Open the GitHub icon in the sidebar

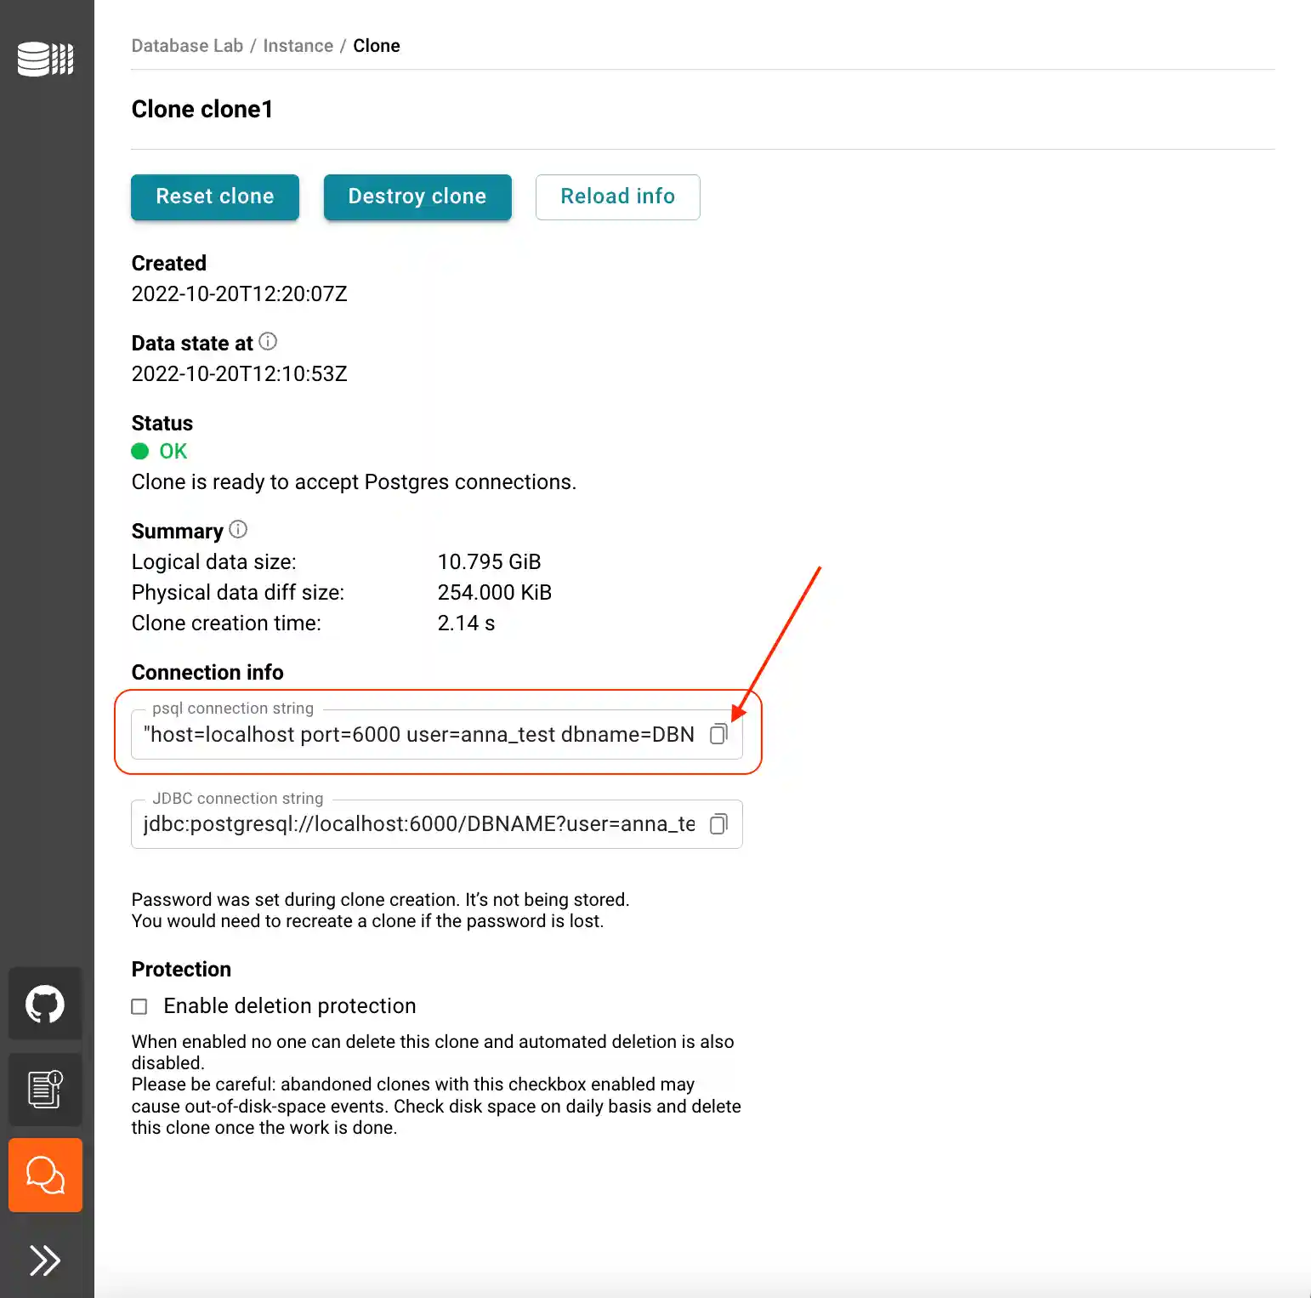point(45,1004)
